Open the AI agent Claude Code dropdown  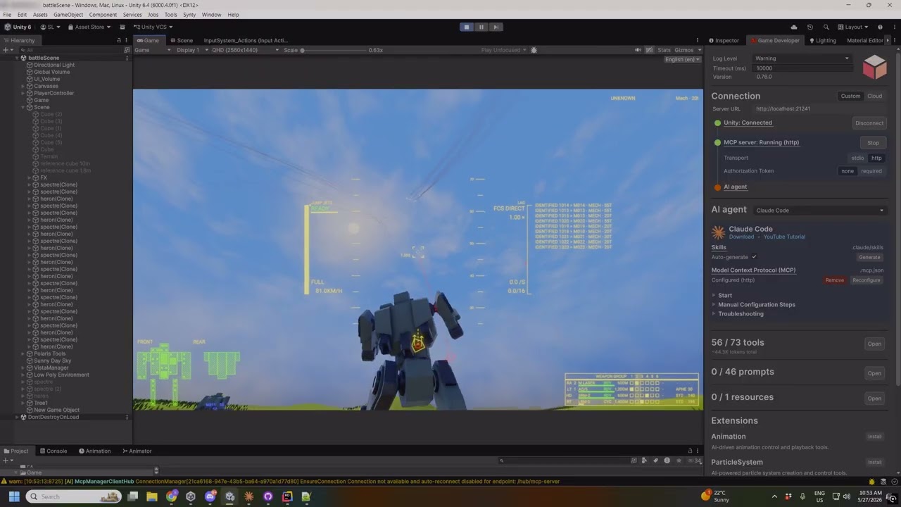pos(819,210)
